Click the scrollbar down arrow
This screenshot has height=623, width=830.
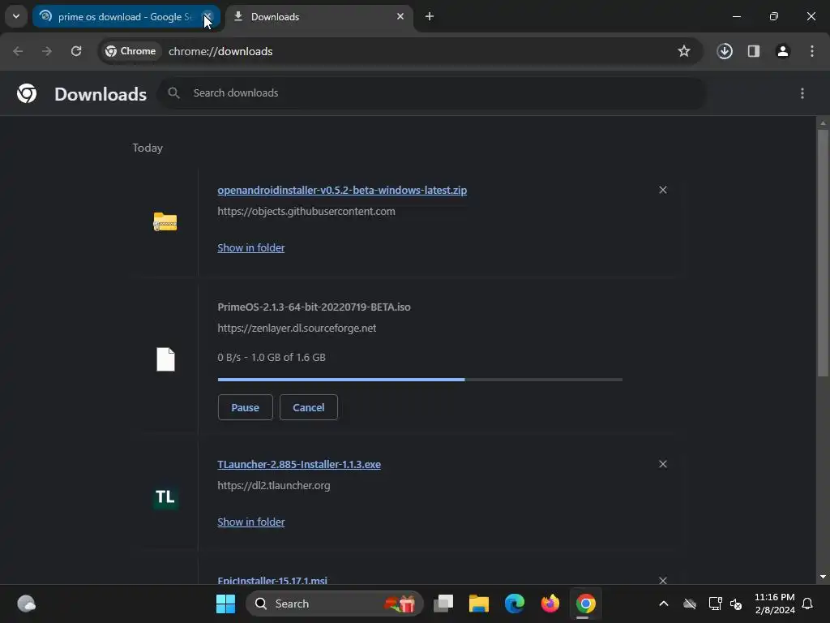tap(823, 577)
